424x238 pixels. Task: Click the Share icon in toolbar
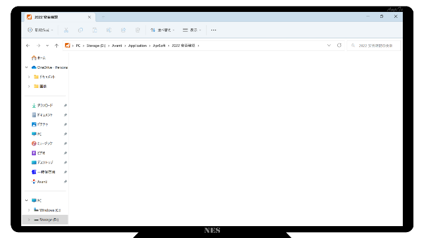pyautogui.click(x=123, y=30)
